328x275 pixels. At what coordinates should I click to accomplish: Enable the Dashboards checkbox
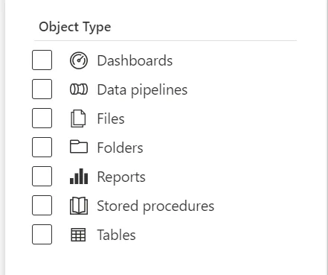tap(42, 60)
